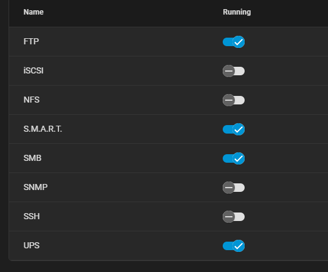
Task: Select the UPS row label
Action: coord(32,245)
